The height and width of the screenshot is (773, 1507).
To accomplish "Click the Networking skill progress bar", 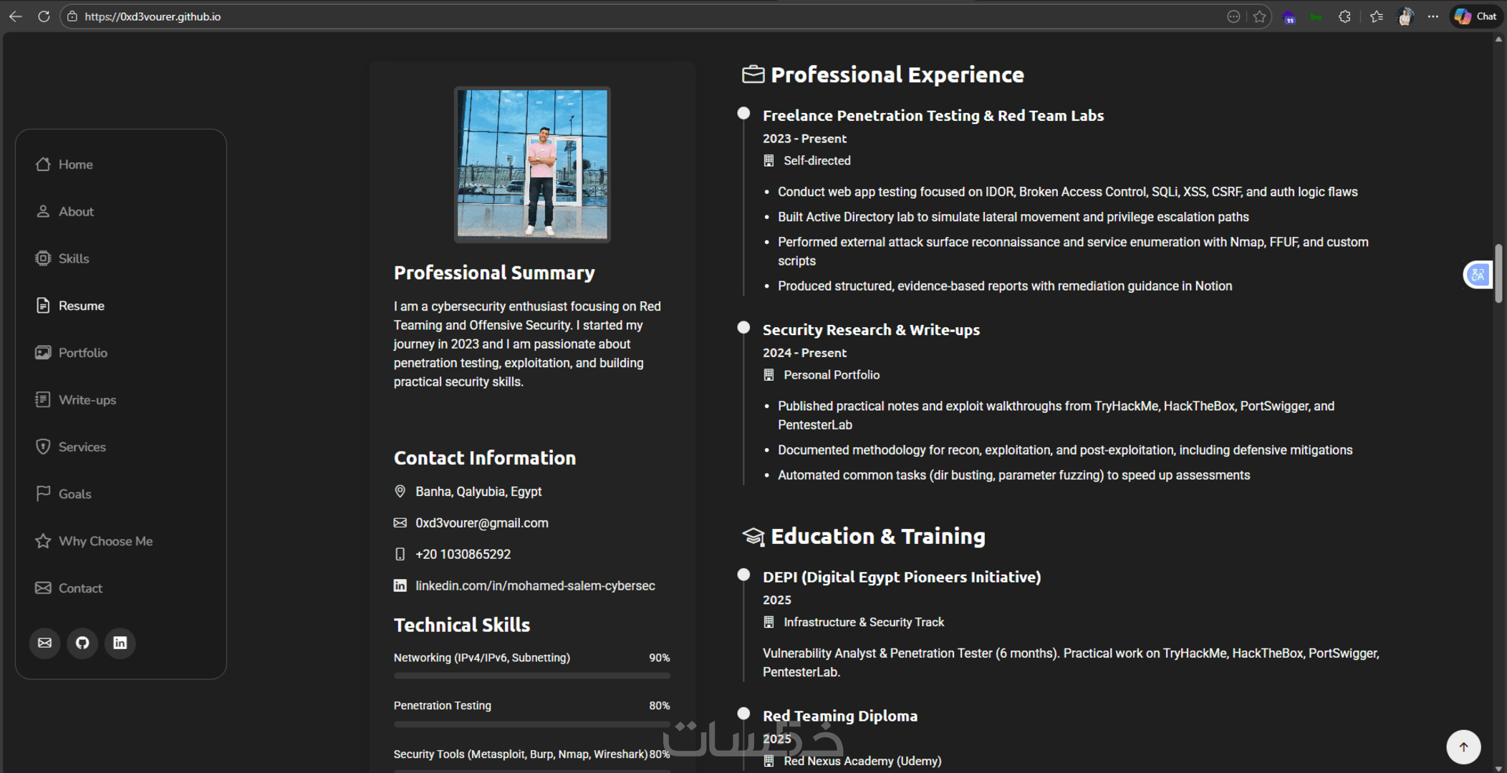I will point(531,675).
